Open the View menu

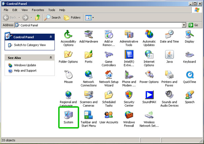(25, 10)
